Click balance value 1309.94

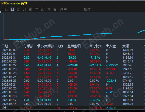[x=128, y=50]
